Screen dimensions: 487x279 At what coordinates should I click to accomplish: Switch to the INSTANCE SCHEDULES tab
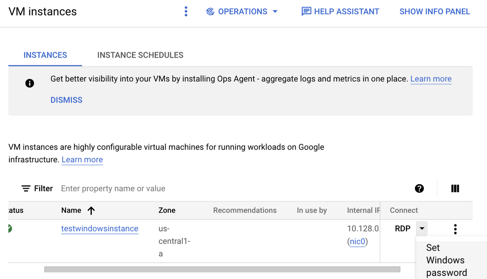point(140,55)
